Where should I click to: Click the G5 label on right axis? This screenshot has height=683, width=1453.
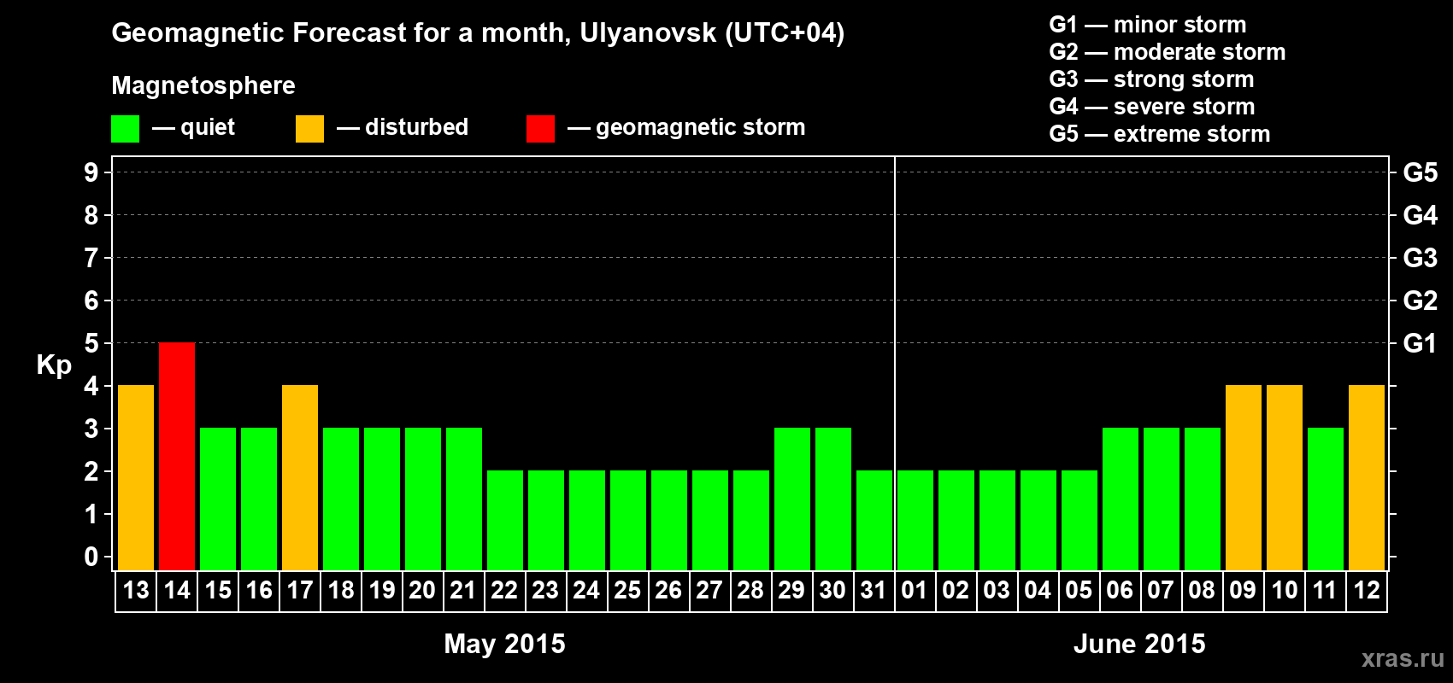click(x=1420, y=172)
